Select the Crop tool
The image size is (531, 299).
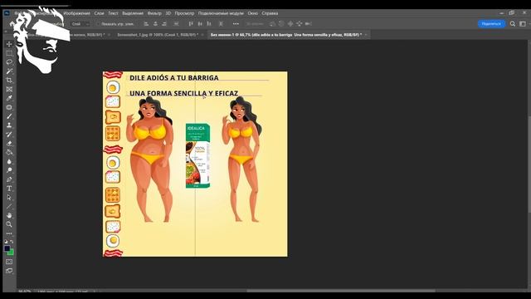9,81
